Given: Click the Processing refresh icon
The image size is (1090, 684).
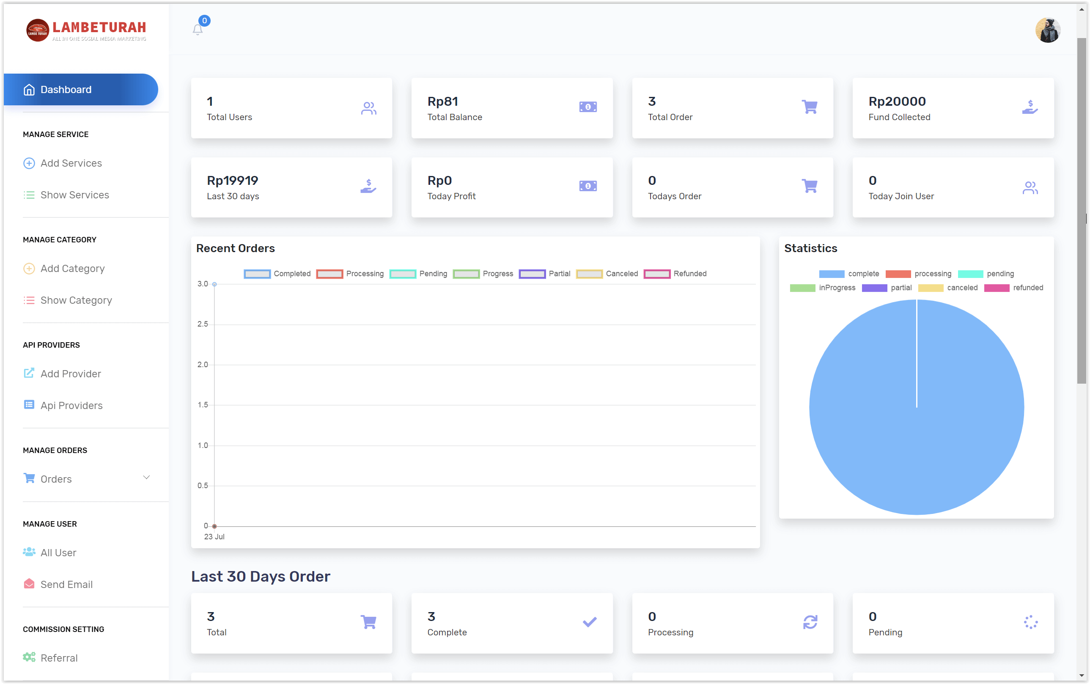Looking at the screenshot, I should click(810, 622).
